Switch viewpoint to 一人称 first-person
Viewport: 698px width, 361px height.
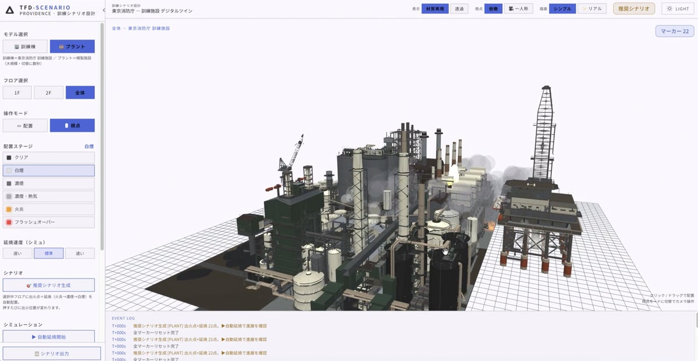point(518,9)
